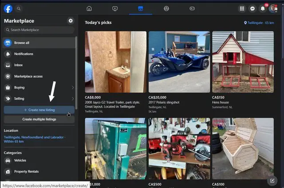284x188 pixels.
Task: Open the Hens house listing photo
Action: [243, 62]
